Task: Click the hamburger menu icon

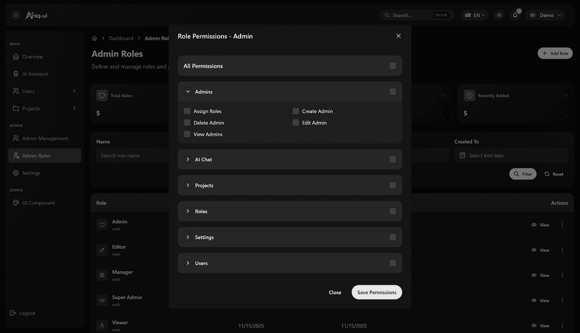Action: coord(16,15)
